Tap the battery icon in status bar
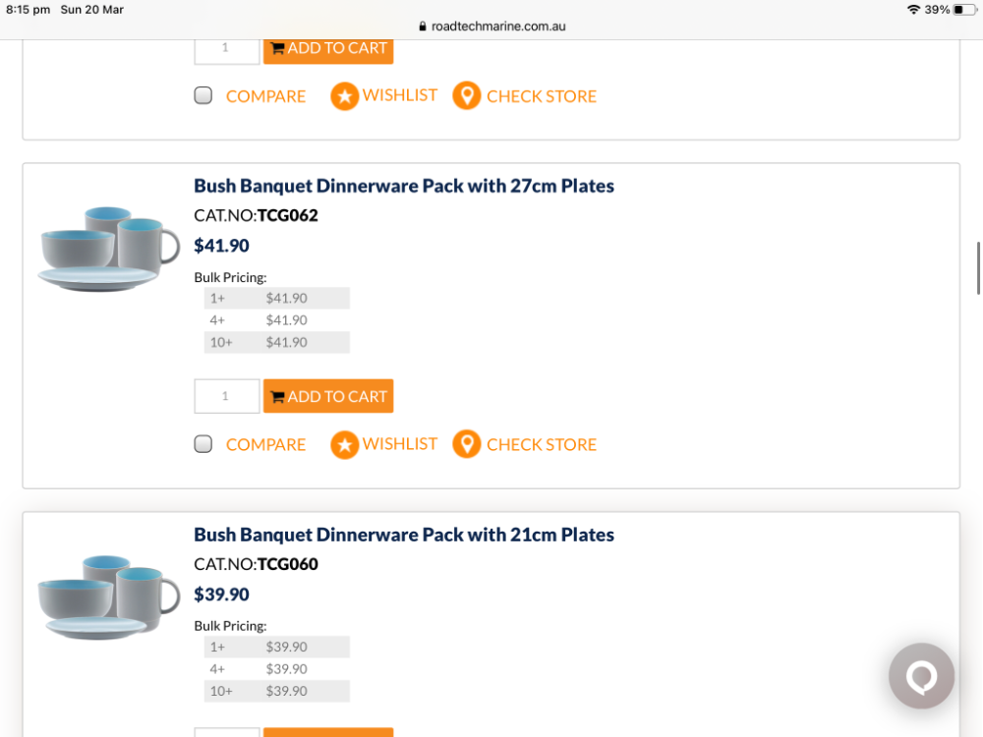983x737 pixels. point(964,10)
